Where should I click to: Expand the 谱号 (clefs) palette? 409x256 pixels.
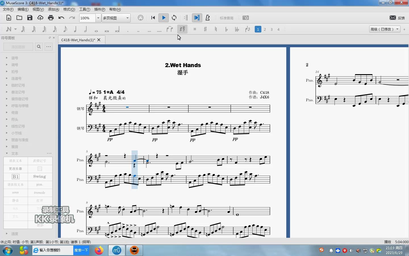[x=7, y=58]
